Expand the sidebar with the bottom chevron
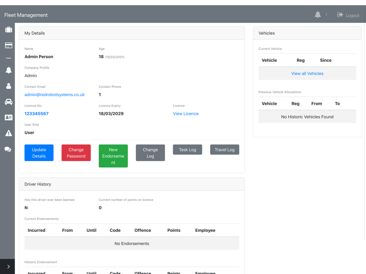 coord(8,267)
